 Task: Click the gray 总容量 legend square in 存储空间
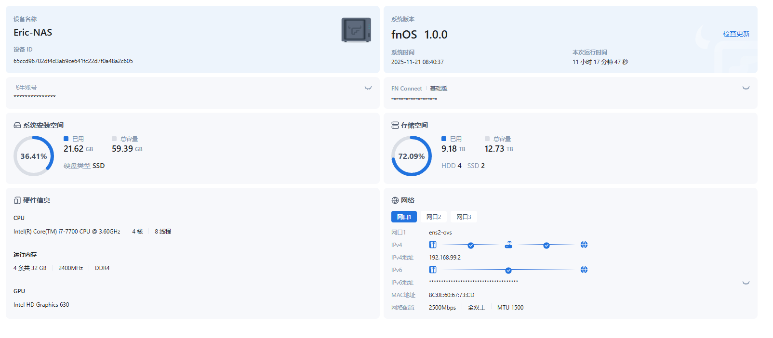(x=487, y=139)
